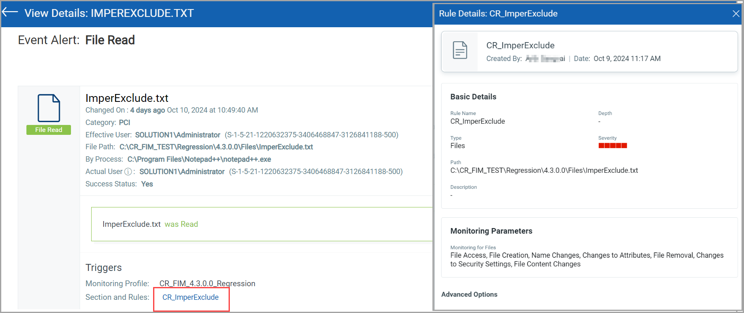
Task: Click the back arrow in View Details header
Action: click(x=10, y=12)
